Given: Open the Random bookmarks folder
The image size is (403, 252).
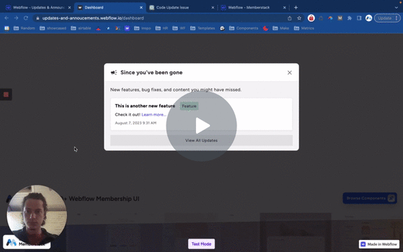Looking at the screenshot, I should (x=24, y=28).
